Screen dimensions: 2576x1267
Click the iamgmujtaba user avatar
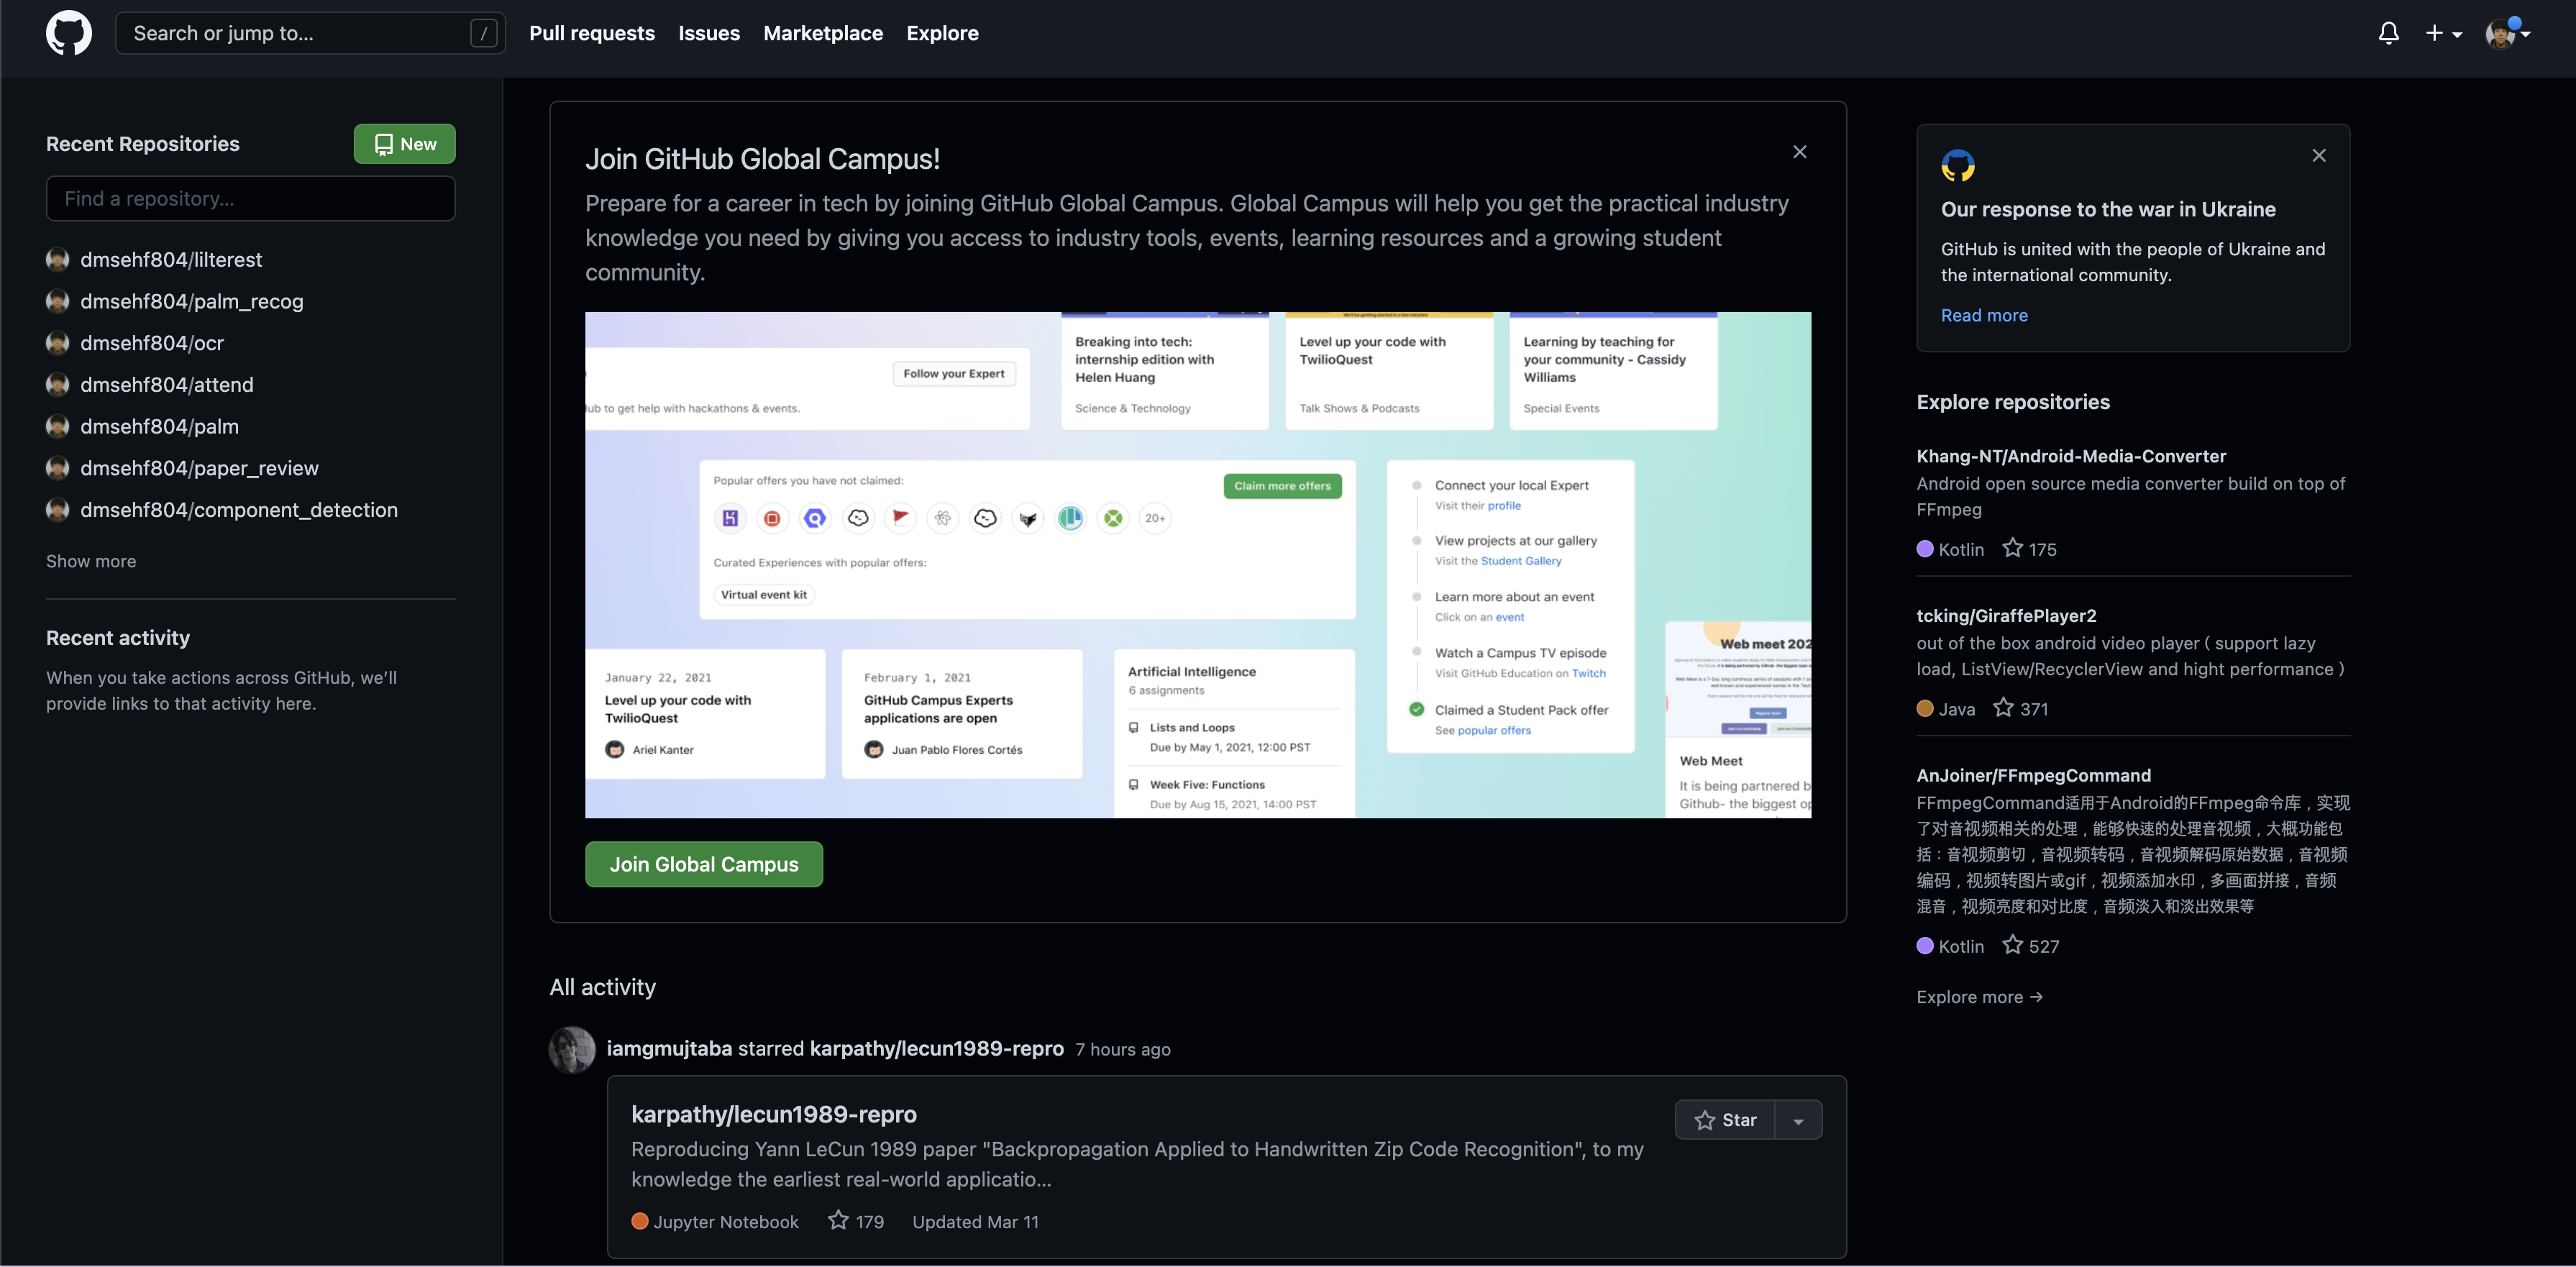click(572, 1049)
